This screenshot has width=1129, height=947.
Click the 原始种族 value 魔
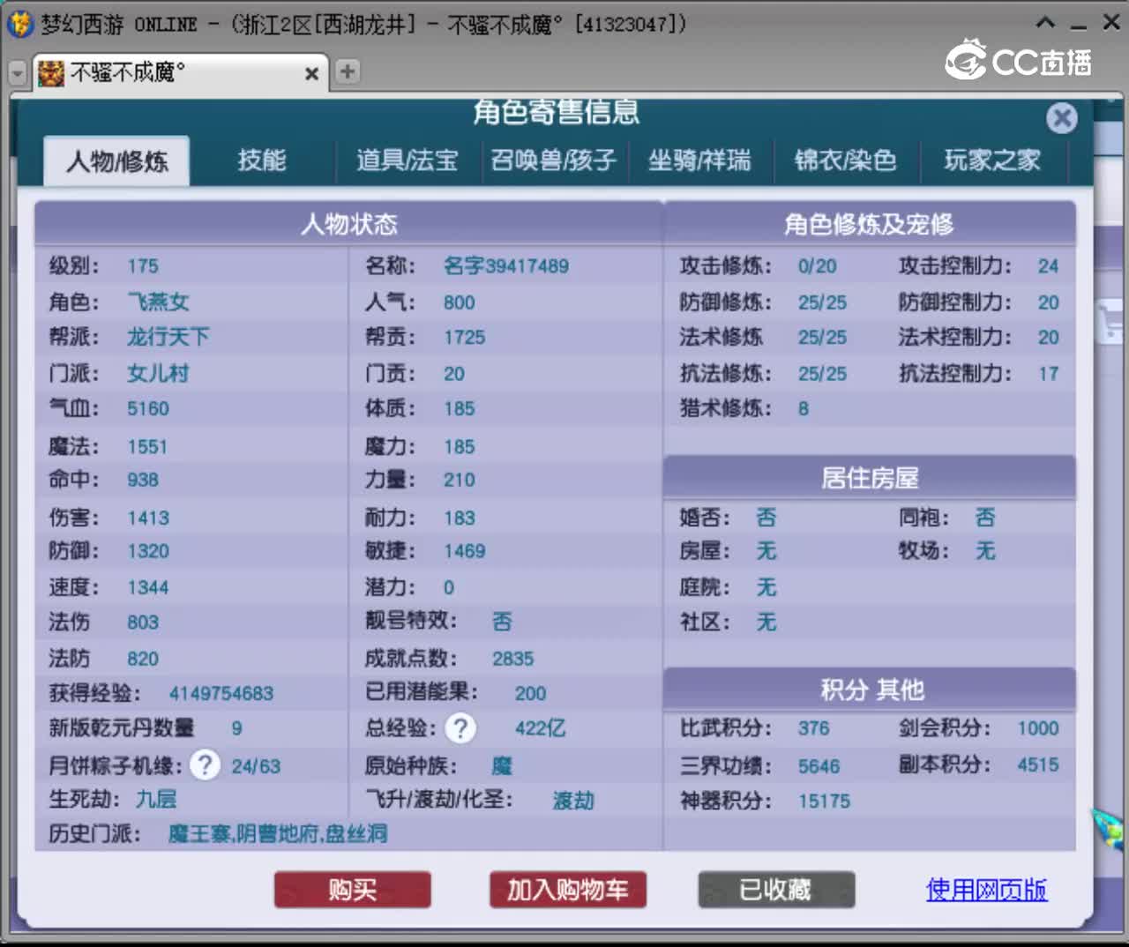[502, 765]
